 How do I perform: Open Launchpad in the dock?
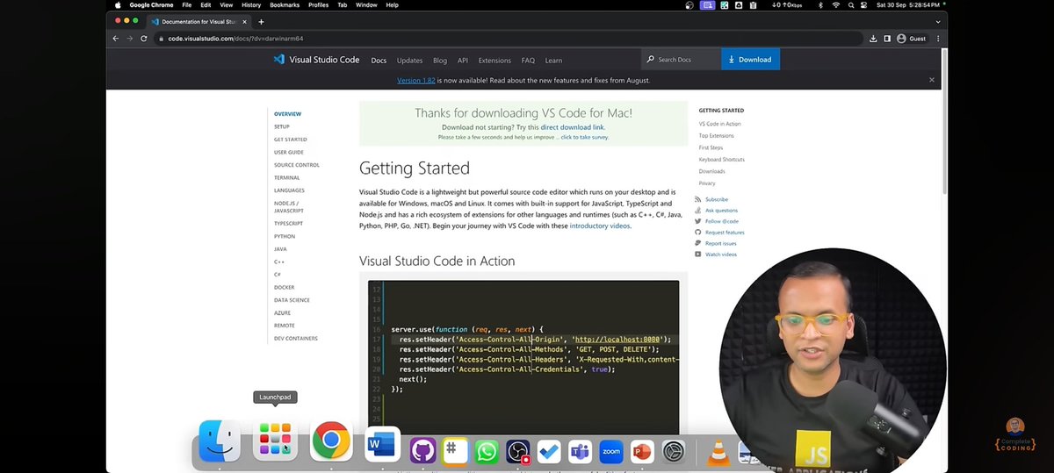pos(275,441)
